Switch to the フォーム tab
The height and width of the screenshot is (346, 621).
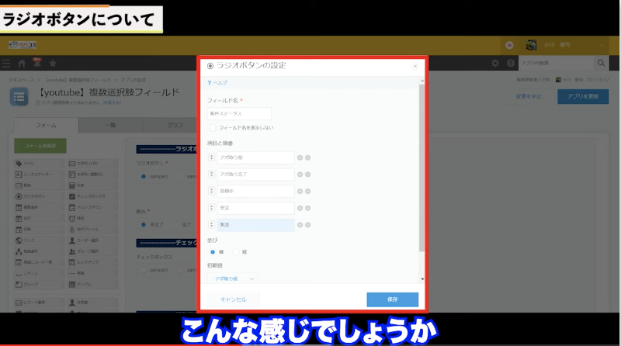46,125
